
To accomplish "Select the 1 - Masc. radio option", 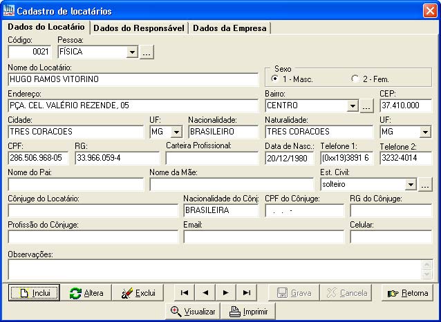I will [x=275, y=79].
